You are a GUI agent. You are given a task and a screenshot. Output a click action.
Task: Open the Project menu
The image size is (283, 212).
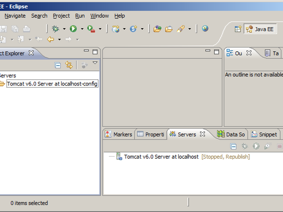pos(61,16)
